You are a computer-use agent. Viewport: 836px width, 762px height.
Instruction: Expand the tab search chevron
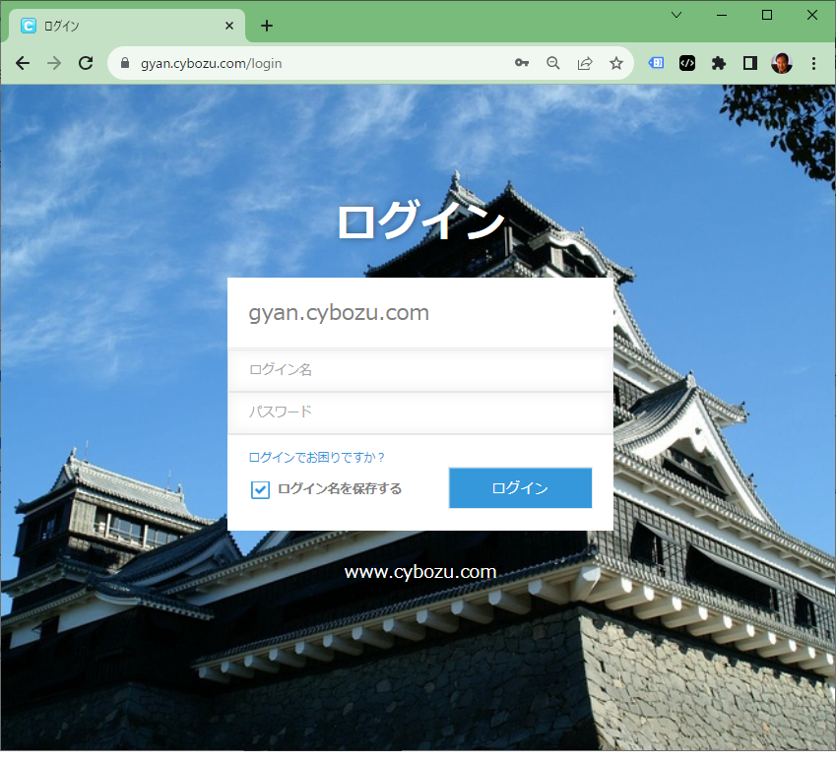point(676,15)
